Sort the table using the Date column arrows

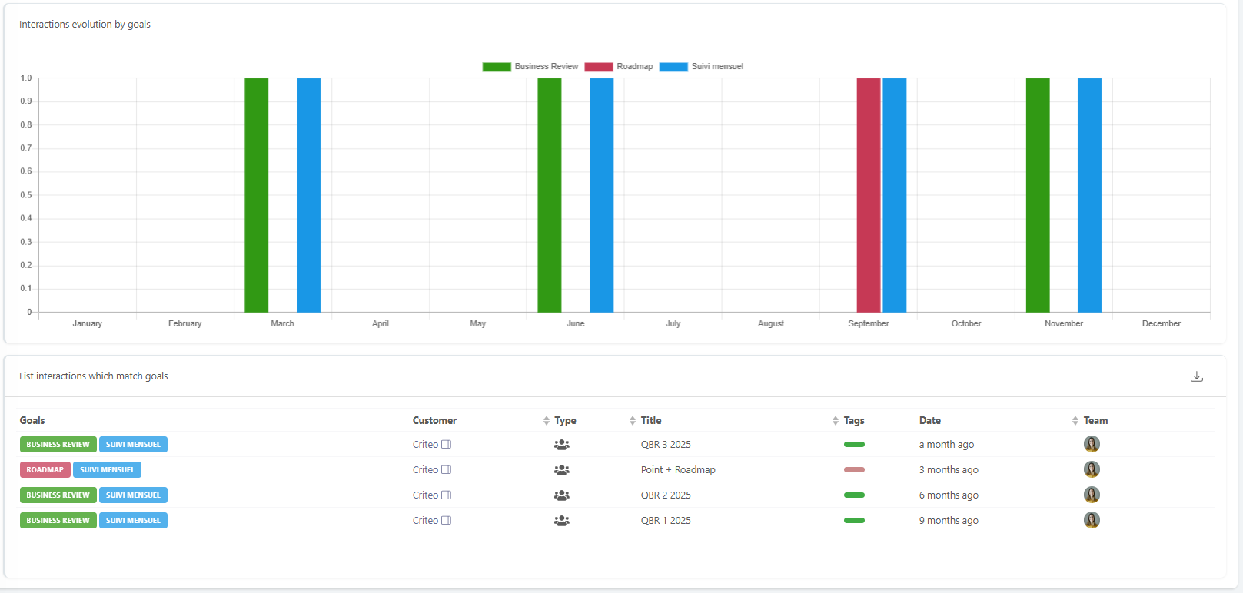coord(1075,421)
